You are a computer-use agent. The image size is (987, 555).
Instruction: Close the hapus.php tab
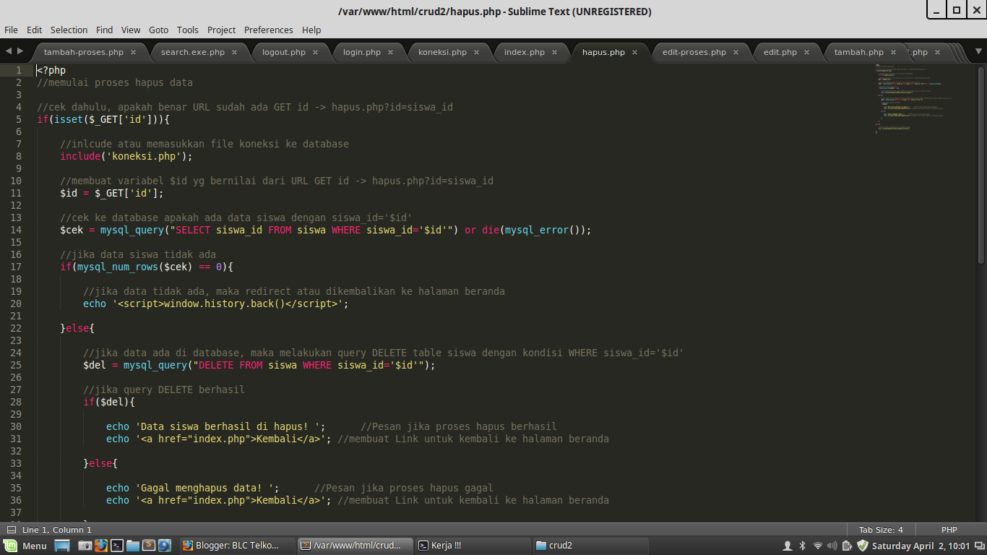(634, 52)
